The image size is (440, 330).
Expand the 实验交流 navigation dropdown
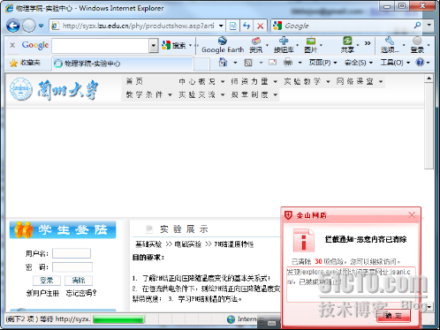(223, 94)
